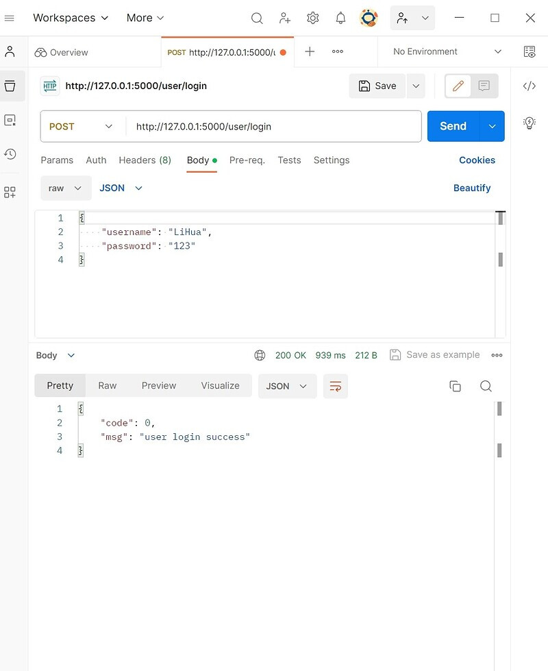The height and width of the screenshot is (671, 548).
Task: Click the 939 ms response time
Action: (x=330, y=355)
